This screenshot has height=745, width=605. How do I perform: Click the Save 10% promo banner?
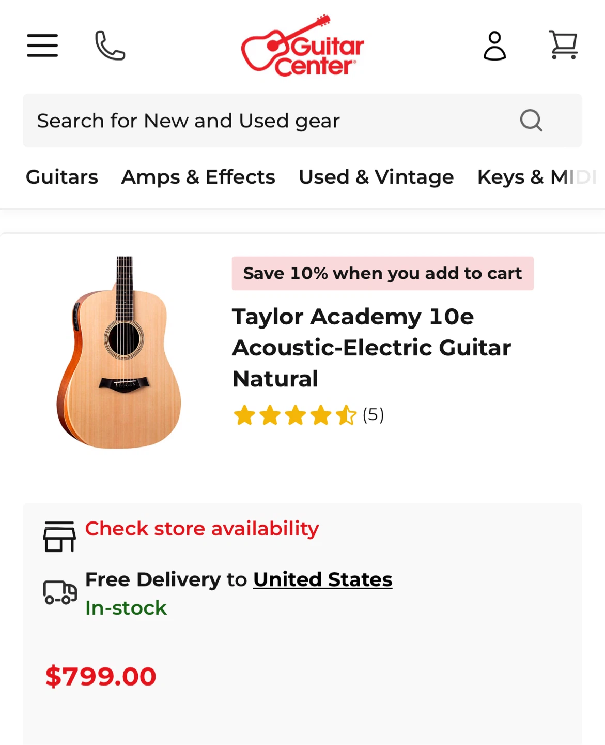coord(382,273)
